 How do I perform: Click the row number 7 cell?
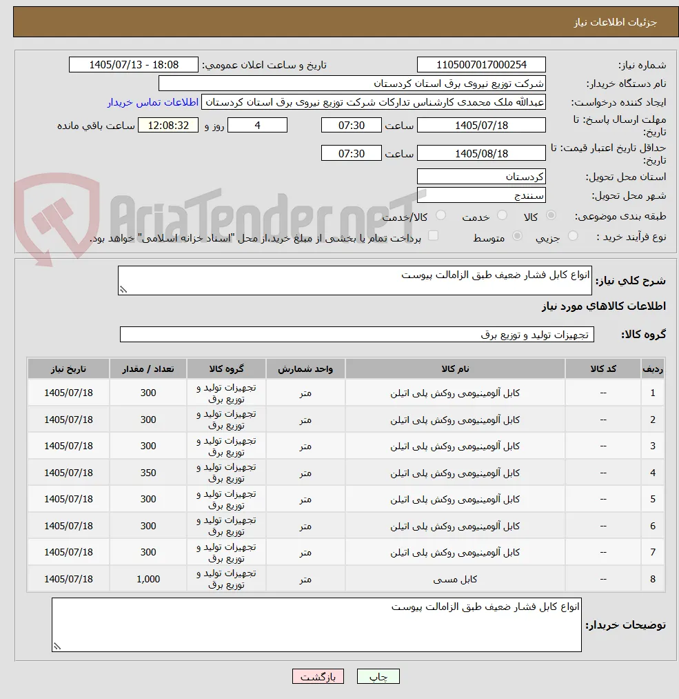[x=653, y=552]
